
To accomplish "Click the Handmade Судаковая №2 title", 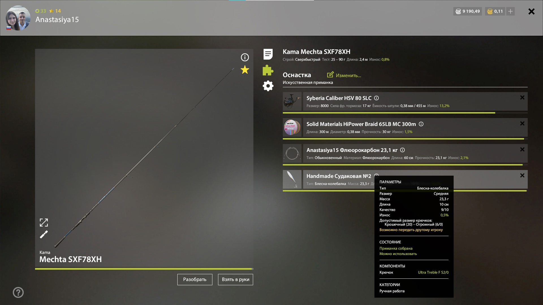I will tap(339, 176).
